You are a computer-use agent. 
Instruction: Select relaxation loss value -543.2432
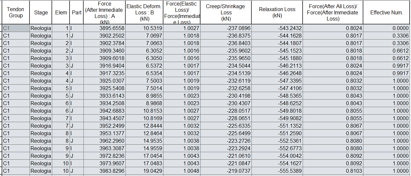(x=277, y=28)
